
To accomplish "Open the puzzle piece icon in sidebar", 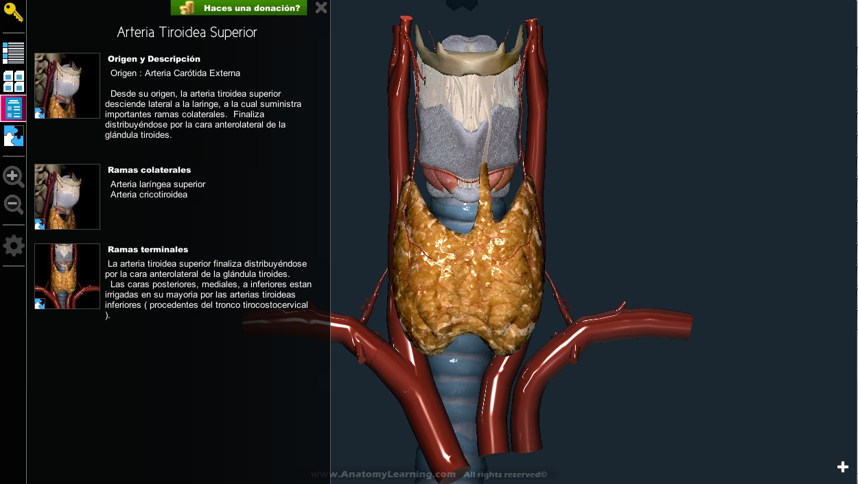I will click(13, 136).
